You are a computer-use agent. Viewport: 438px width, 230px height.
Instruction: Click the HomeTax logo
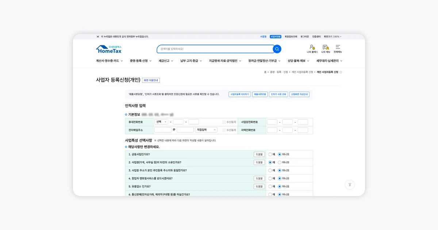coord(109,49)
